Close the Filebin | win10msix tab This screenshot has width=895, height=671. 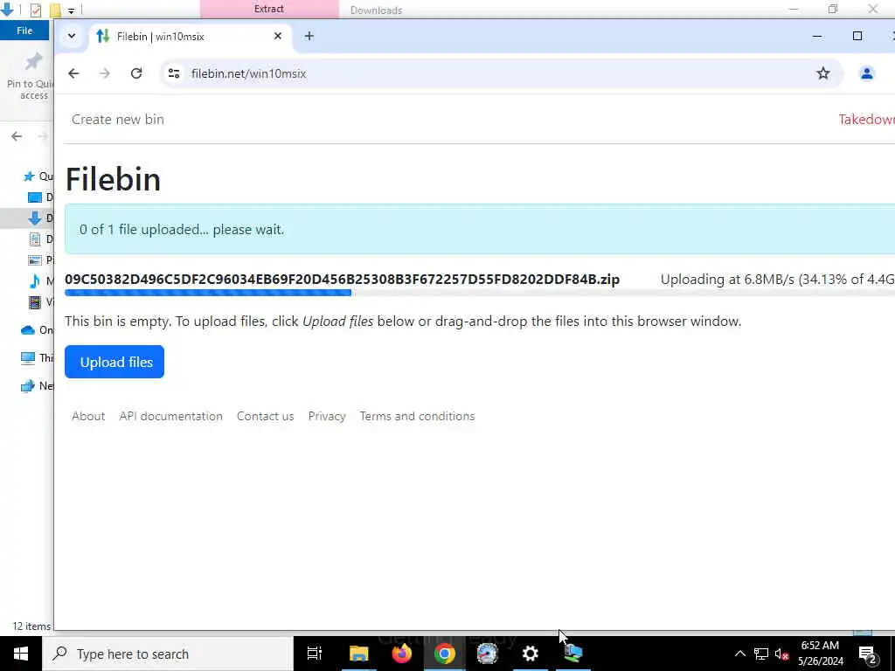click(278, 36)
